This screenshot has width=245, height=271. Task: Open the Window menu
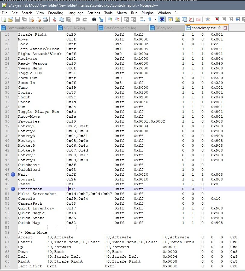[164, 13]
